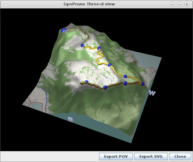
Task: Select the topmost-left blue waypoint at track start
Action: (x=63, y=30)
